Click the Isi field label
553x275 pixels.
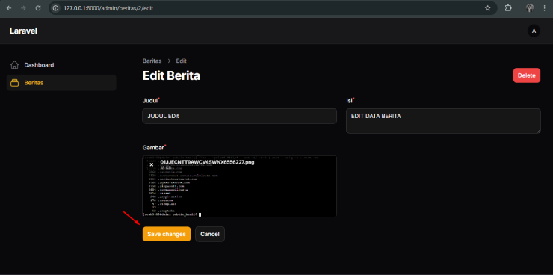click(x=350, y=100)
